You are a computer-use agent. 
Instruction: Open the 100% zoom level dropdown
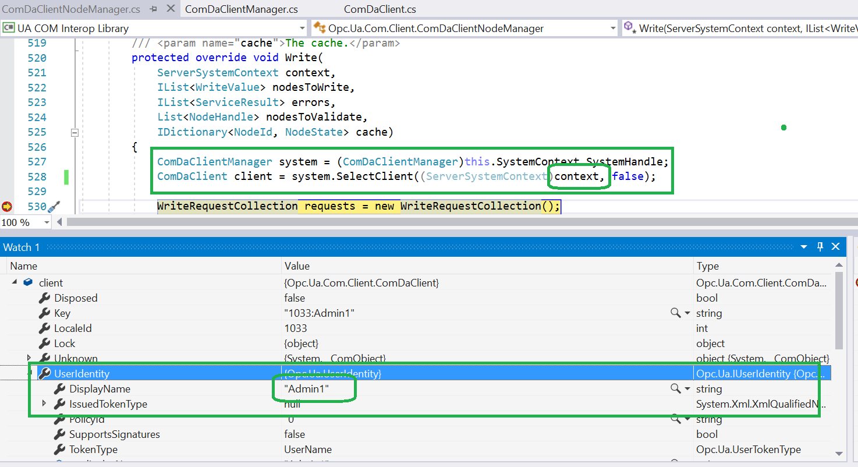47,222
